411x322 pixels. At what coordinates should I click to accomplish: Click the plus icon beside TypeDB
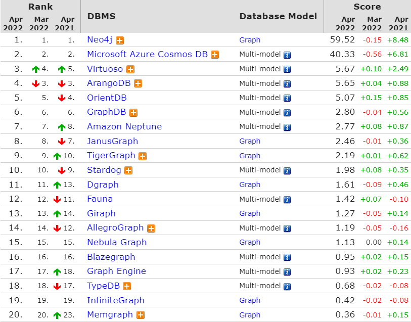[x=127, y=287]
